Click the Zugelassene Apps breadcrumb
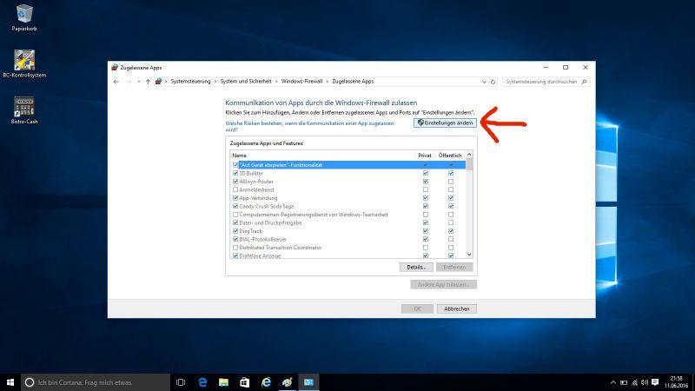Viewport: 695px width, 391px height. 353,82
